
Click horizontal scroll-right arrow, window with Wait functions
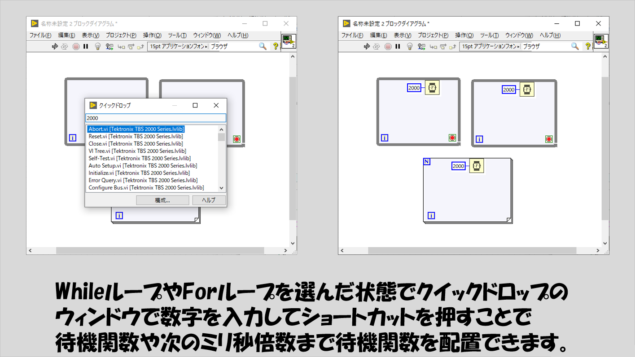tap(597, 251)
